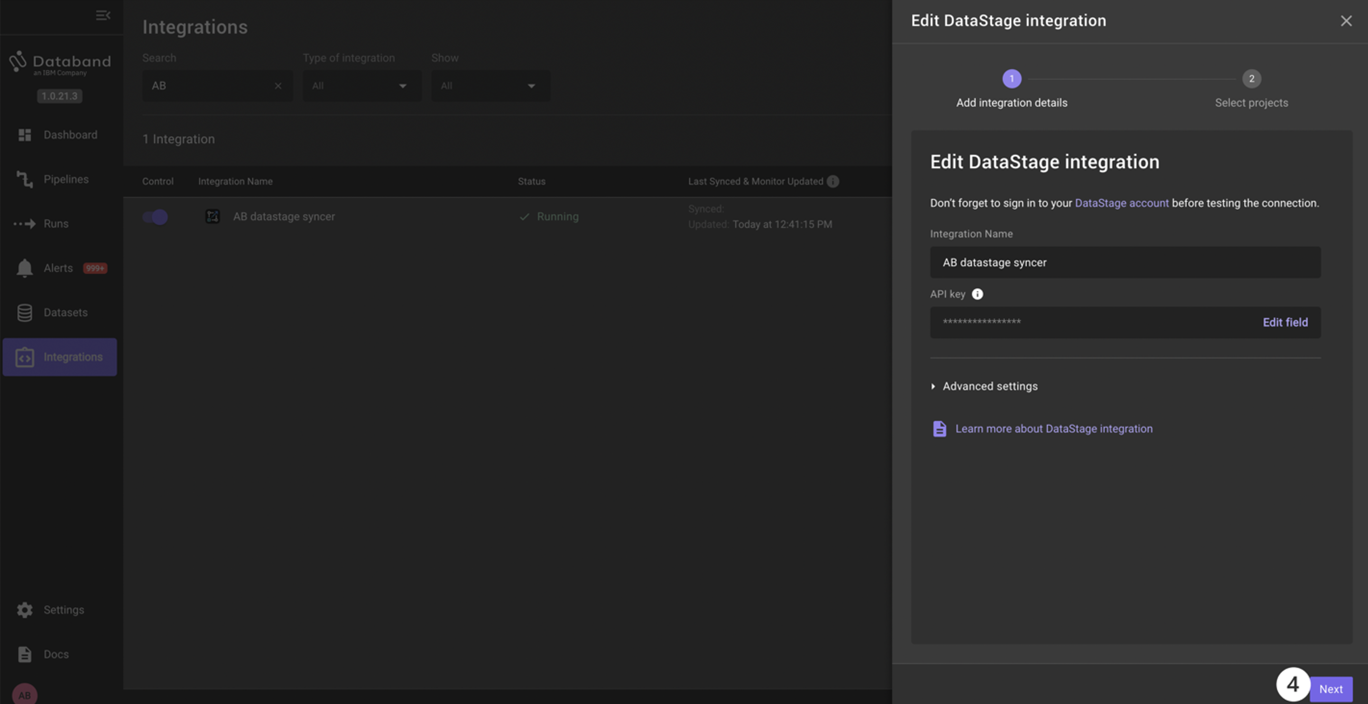The image size is (1368, 704).
Task: Click the Last Synced info icon
Action: coord(832,182)
